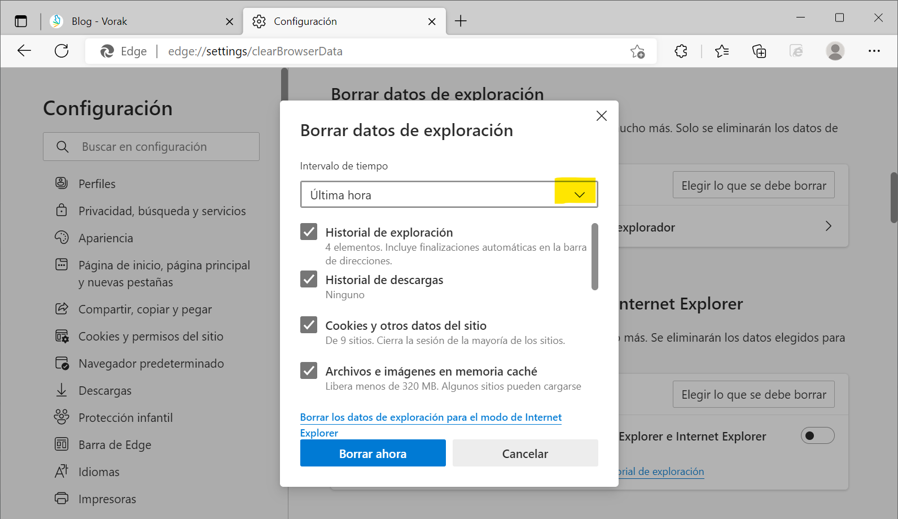Viewport: 898px width, 519px height.
Task: Click the Impresoras printer icon
Action: (x=62, y=498)
